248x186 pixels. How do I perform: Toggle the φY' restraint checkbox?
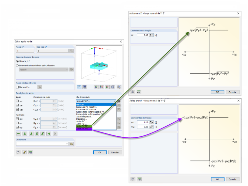pos(17,123)
